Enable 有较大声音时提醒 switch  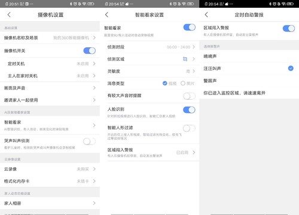tap(189, 96)
